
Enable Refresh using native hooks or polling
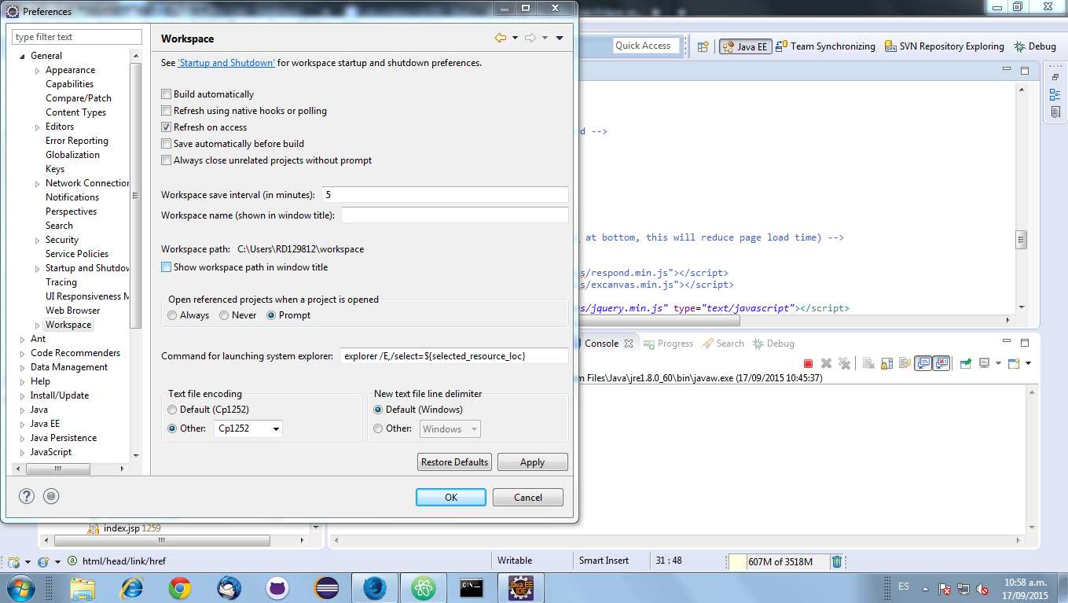pos(166,111)
